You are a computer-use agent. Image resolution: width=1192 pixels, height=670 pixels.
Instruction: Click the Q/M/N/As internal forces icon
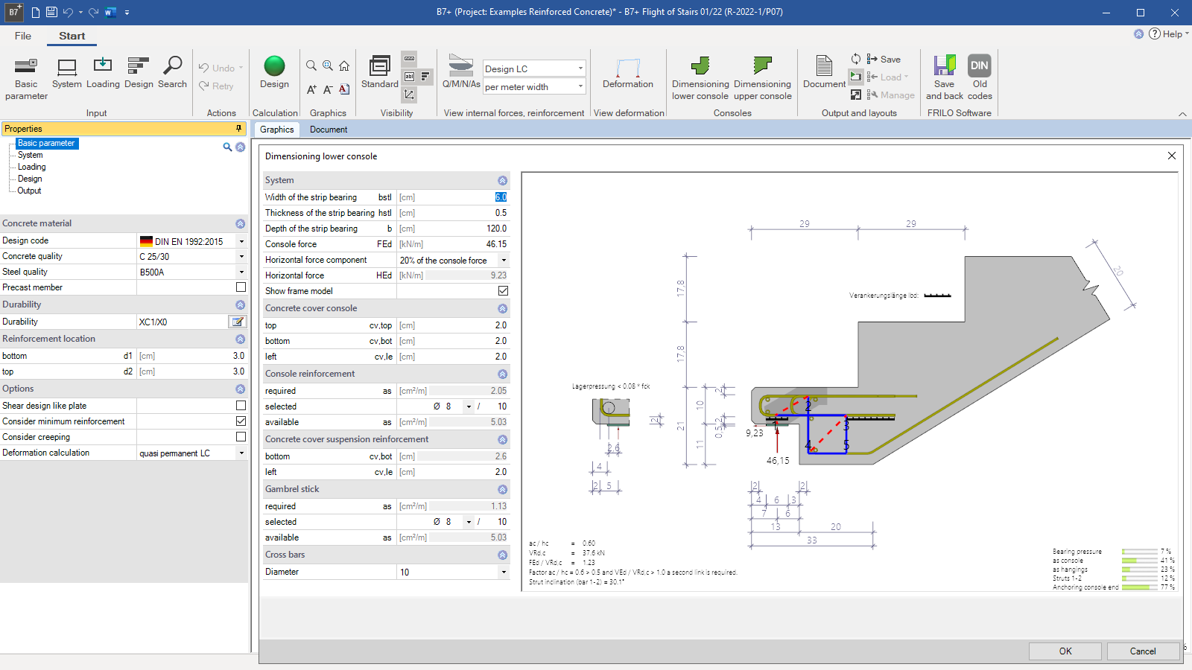[461, 72]
